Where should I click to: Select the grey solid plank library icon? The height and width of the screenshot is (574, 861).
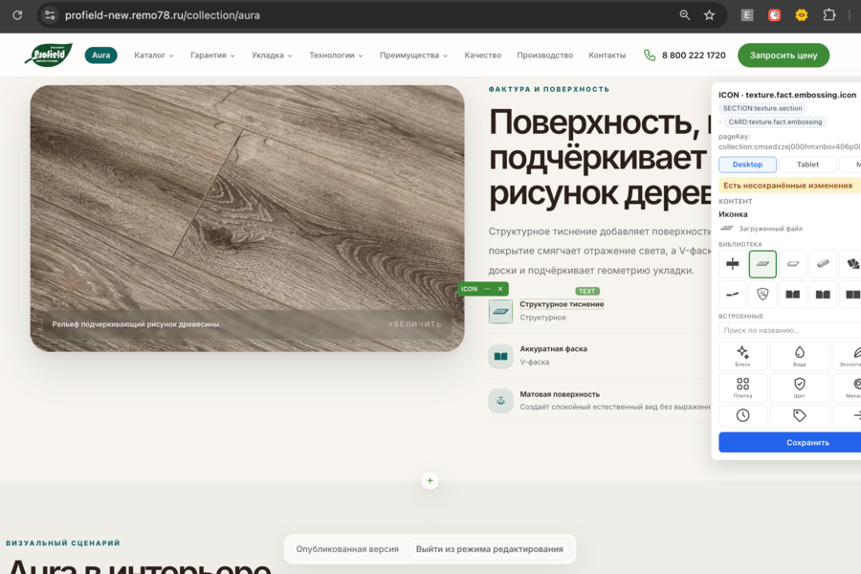(x=823, y=264)
